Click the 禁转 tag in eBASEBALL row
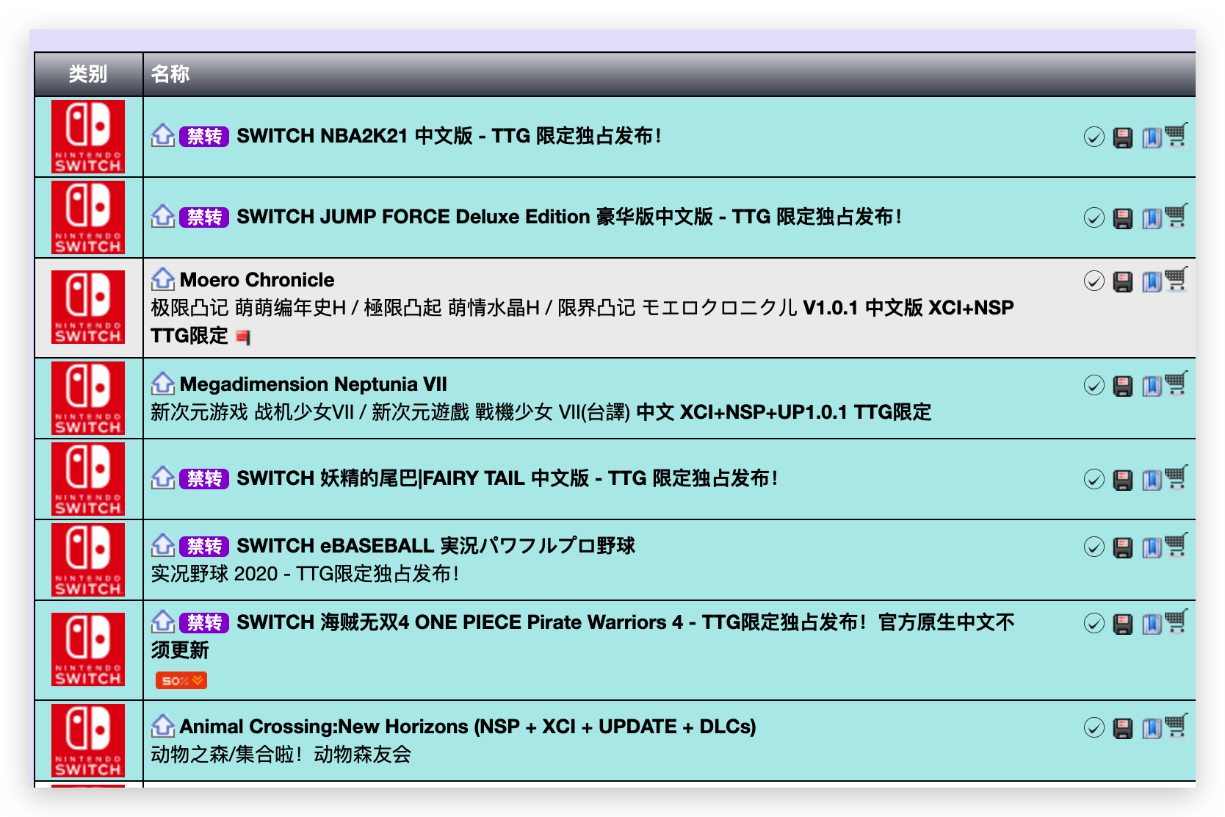1225x817 pixels. click(204, 547)
